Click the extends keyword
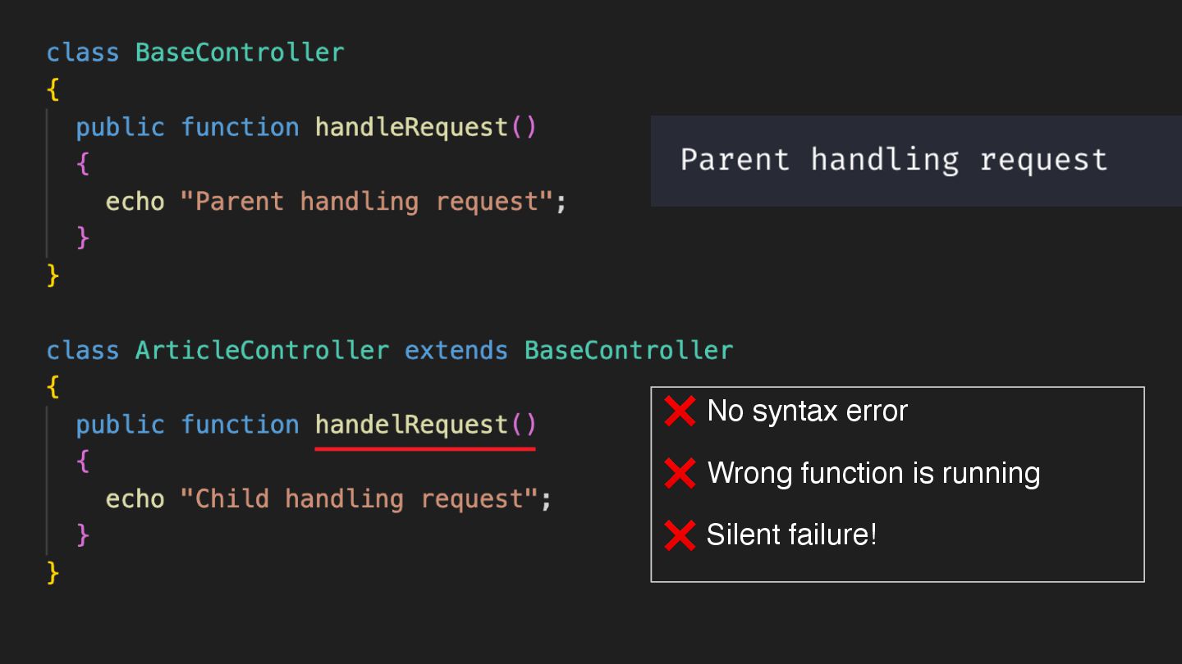 click(x=456, y=351)
